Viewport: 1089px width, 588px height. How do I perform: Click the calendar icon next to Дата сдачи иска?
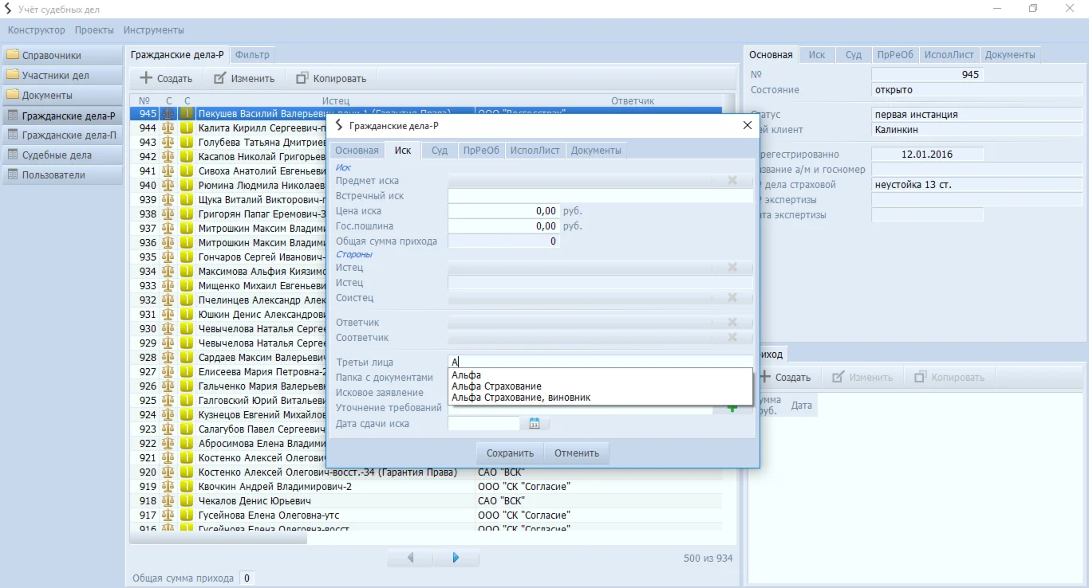pos(535,424)
